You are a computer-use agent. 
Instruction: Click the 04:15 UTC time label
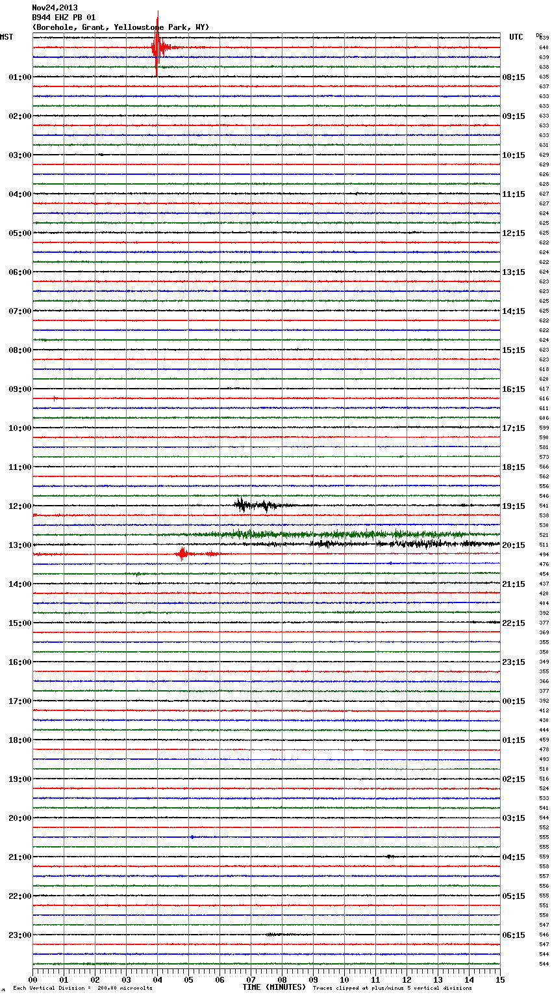coord(514,857)
